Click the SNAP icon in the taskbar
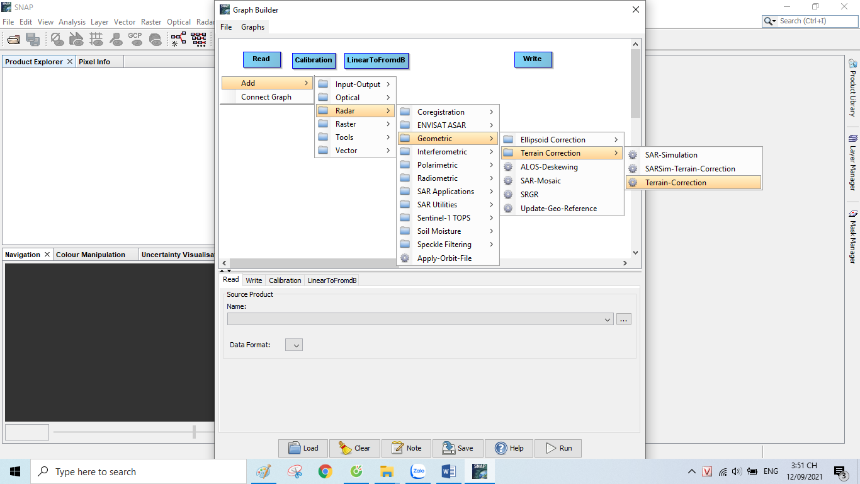Viewport: 860px width, 484px height. (x=480, y=471)
